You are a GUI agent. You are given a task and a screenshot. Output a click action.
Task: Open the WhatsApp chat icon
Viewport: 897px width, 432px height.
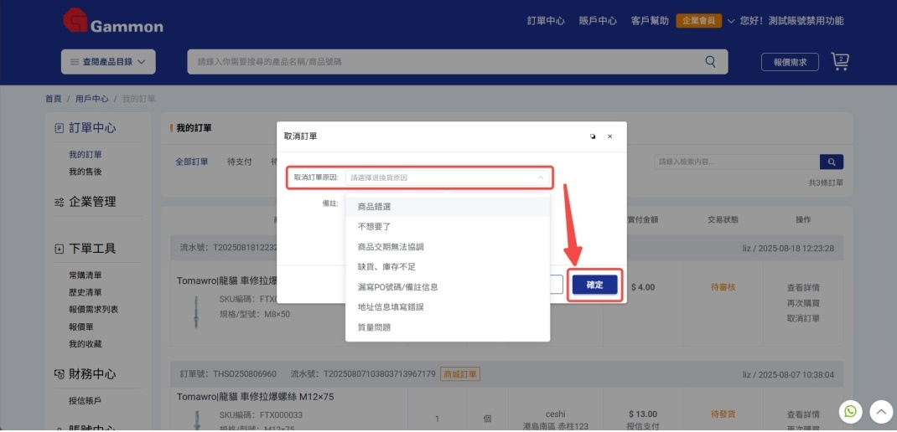tap(851, 411)
